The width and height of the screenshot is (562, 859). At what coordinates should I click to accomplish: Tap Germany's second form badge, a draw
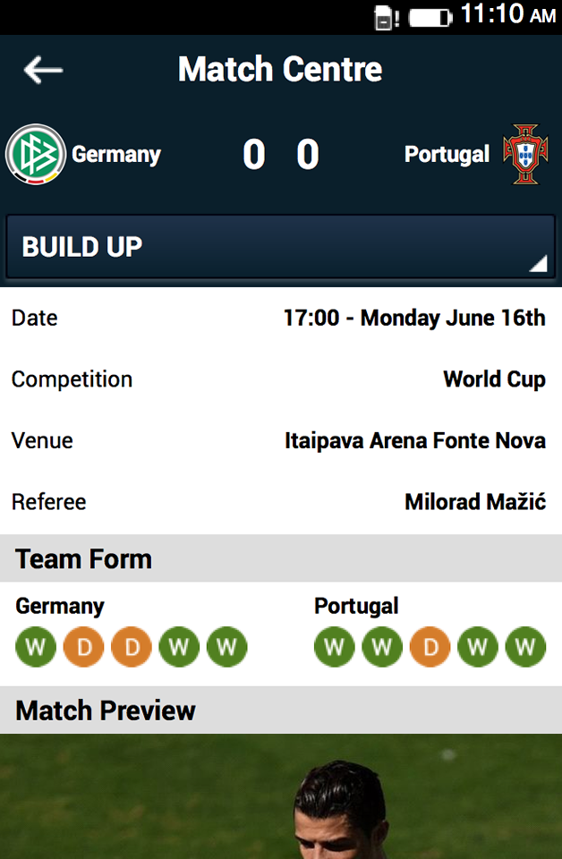click(84, 647)
